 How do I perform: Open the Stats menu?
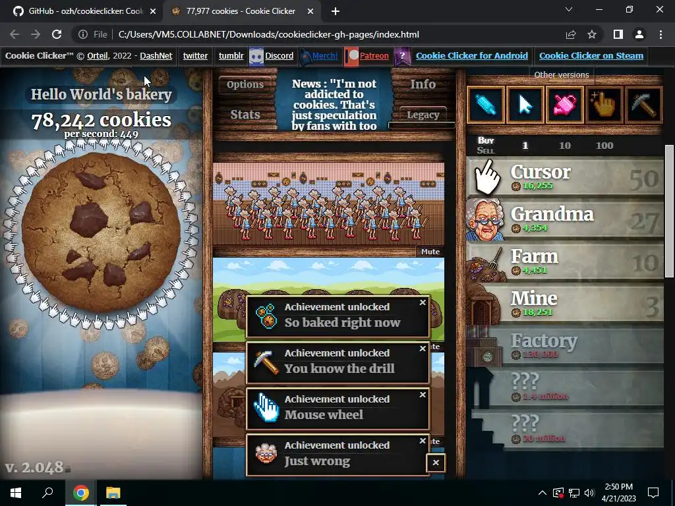[245, 115]
